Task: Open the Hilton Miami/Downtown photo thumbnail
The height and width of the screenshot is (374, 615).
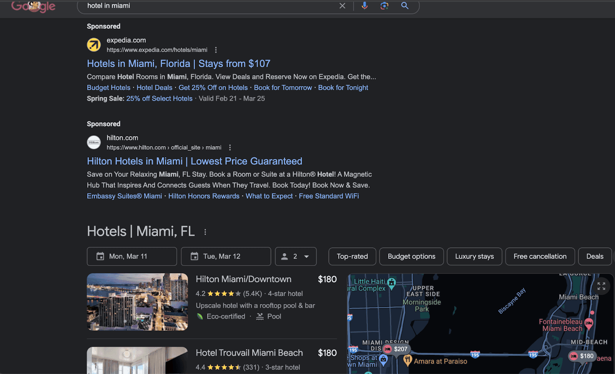Action: click(137, 302)
